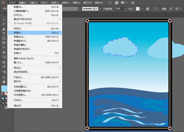Click the opacity value input field
This screenshot has height=132, width=184.
click(x=118, y=9)
